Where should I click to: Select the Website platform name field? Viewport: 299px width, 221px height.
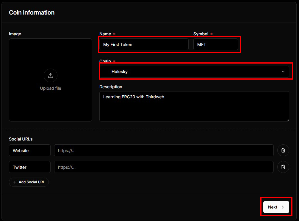30,150
